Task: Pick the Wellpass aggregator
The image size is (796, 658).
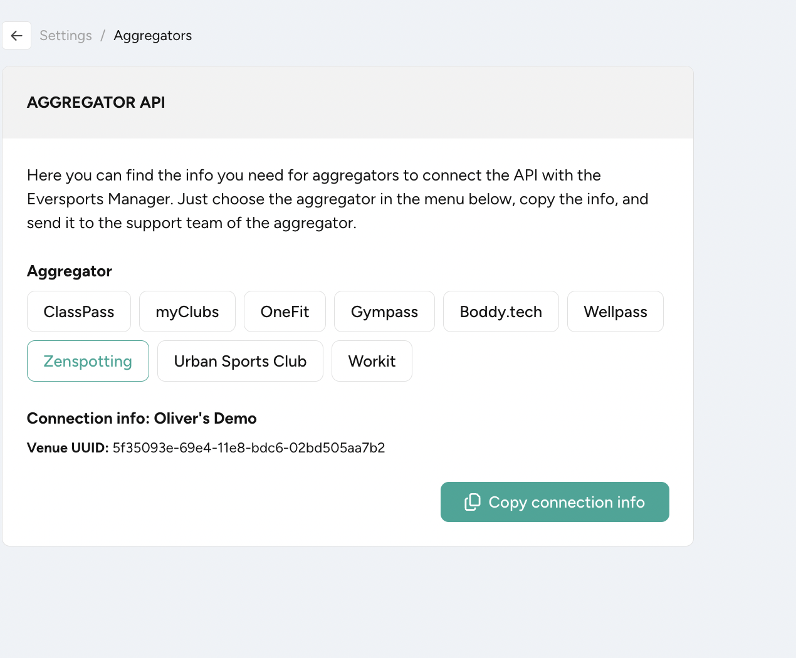Action: 615,311
